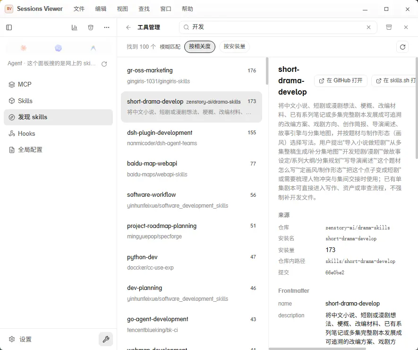Open the 编辑 menu
The width and height of the screenshot is (418, 350).
[x=101, y=9]
